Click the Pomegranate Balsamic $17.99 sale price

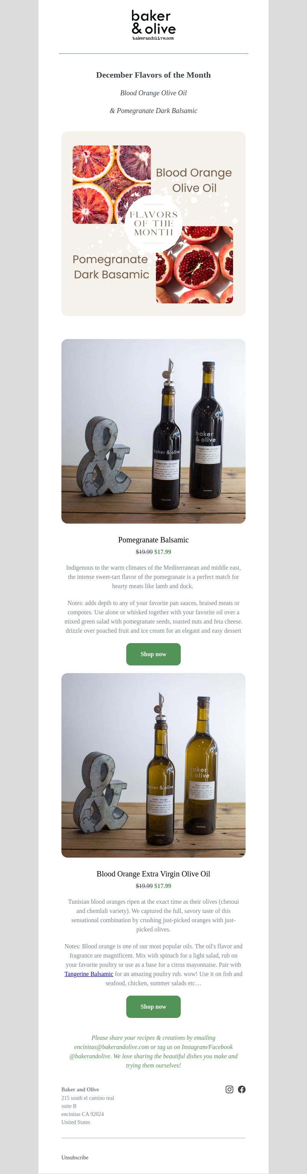(163, 552)
